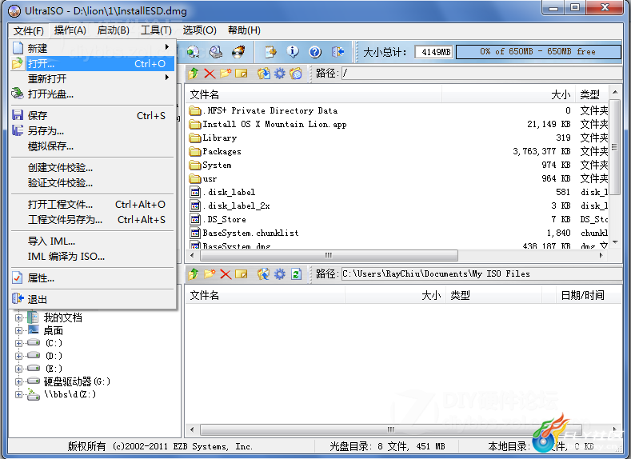The height and width of the screenshot is (459, 631).
Task: Click the 4149MB total size field
Action: tap(433, 52)
